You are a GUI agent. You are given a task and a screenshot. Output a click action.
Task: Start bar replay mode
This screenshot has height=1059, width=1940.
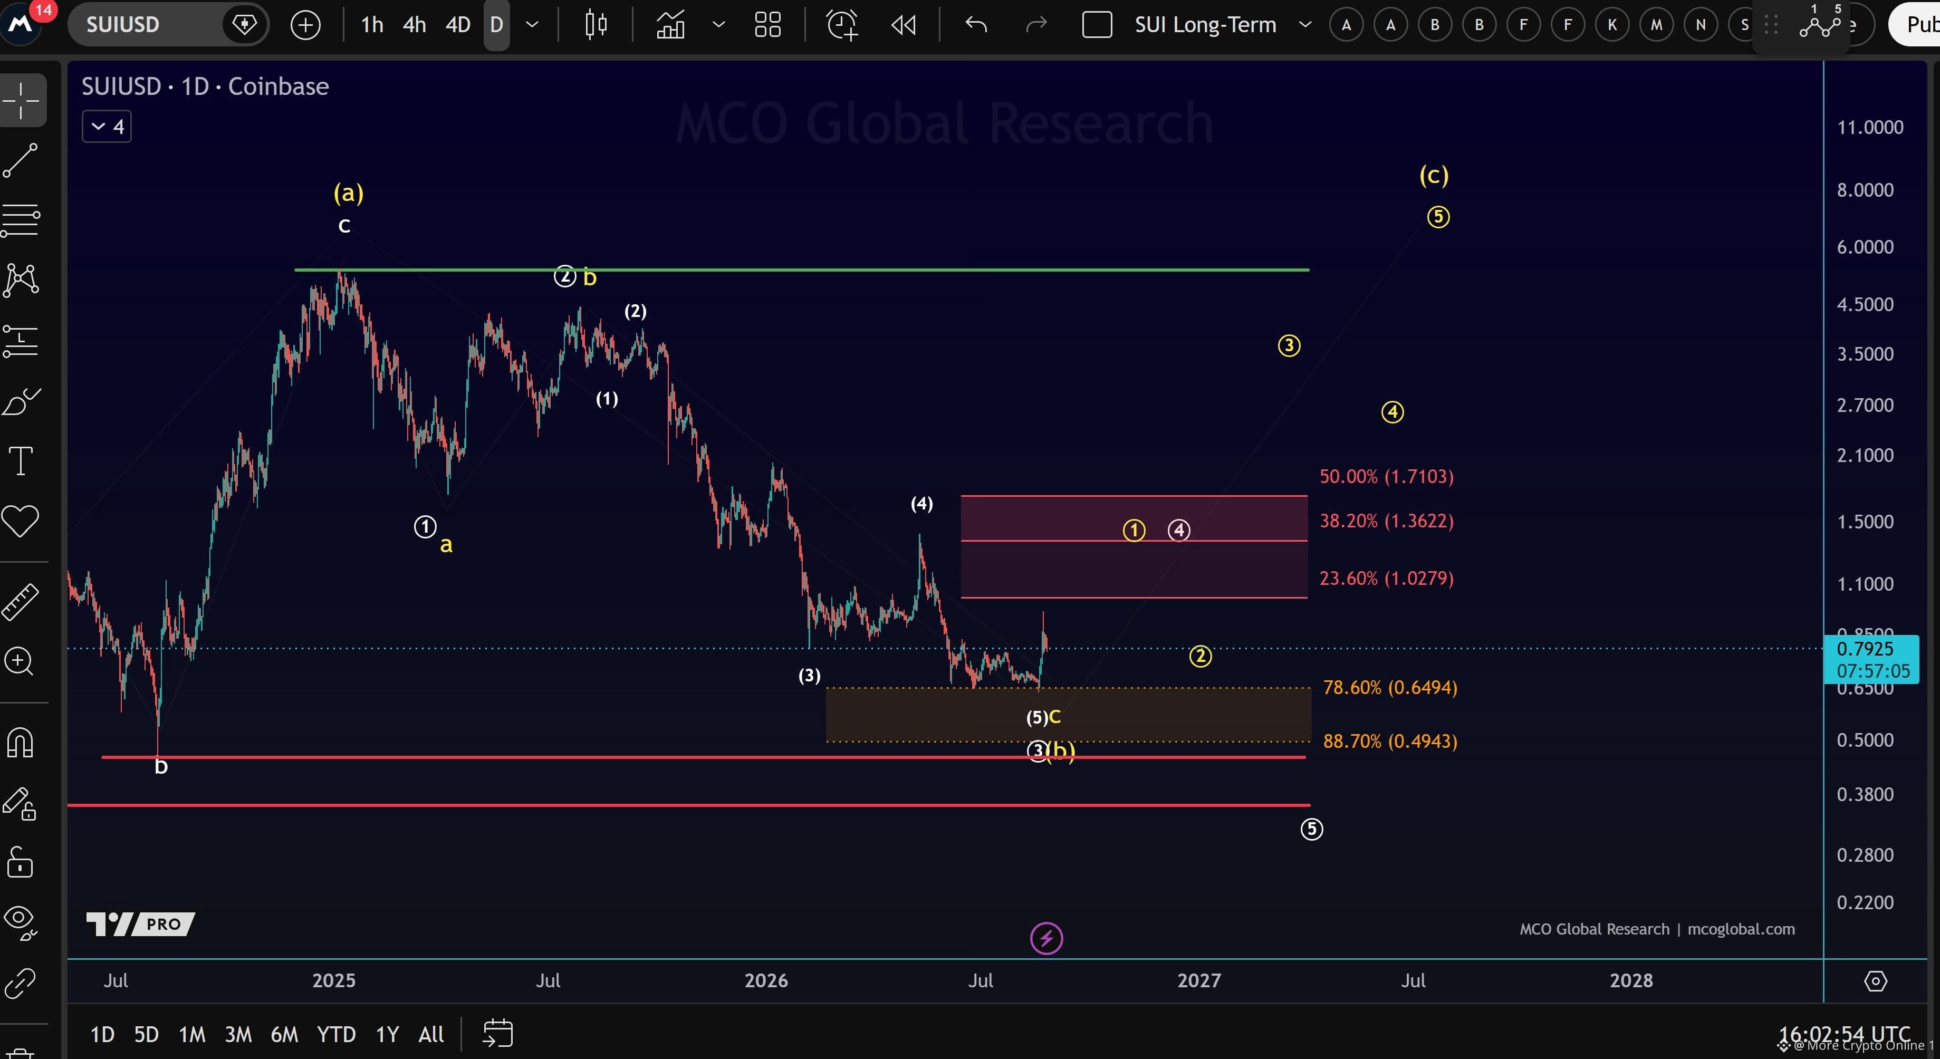click(903, 25)
